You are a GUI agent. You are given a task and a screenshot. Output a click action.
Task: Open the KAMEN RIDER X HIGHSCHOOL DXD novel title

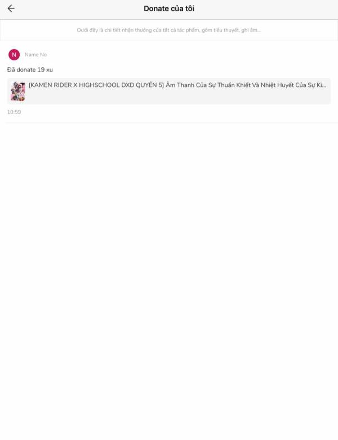(x=177, y=85)
